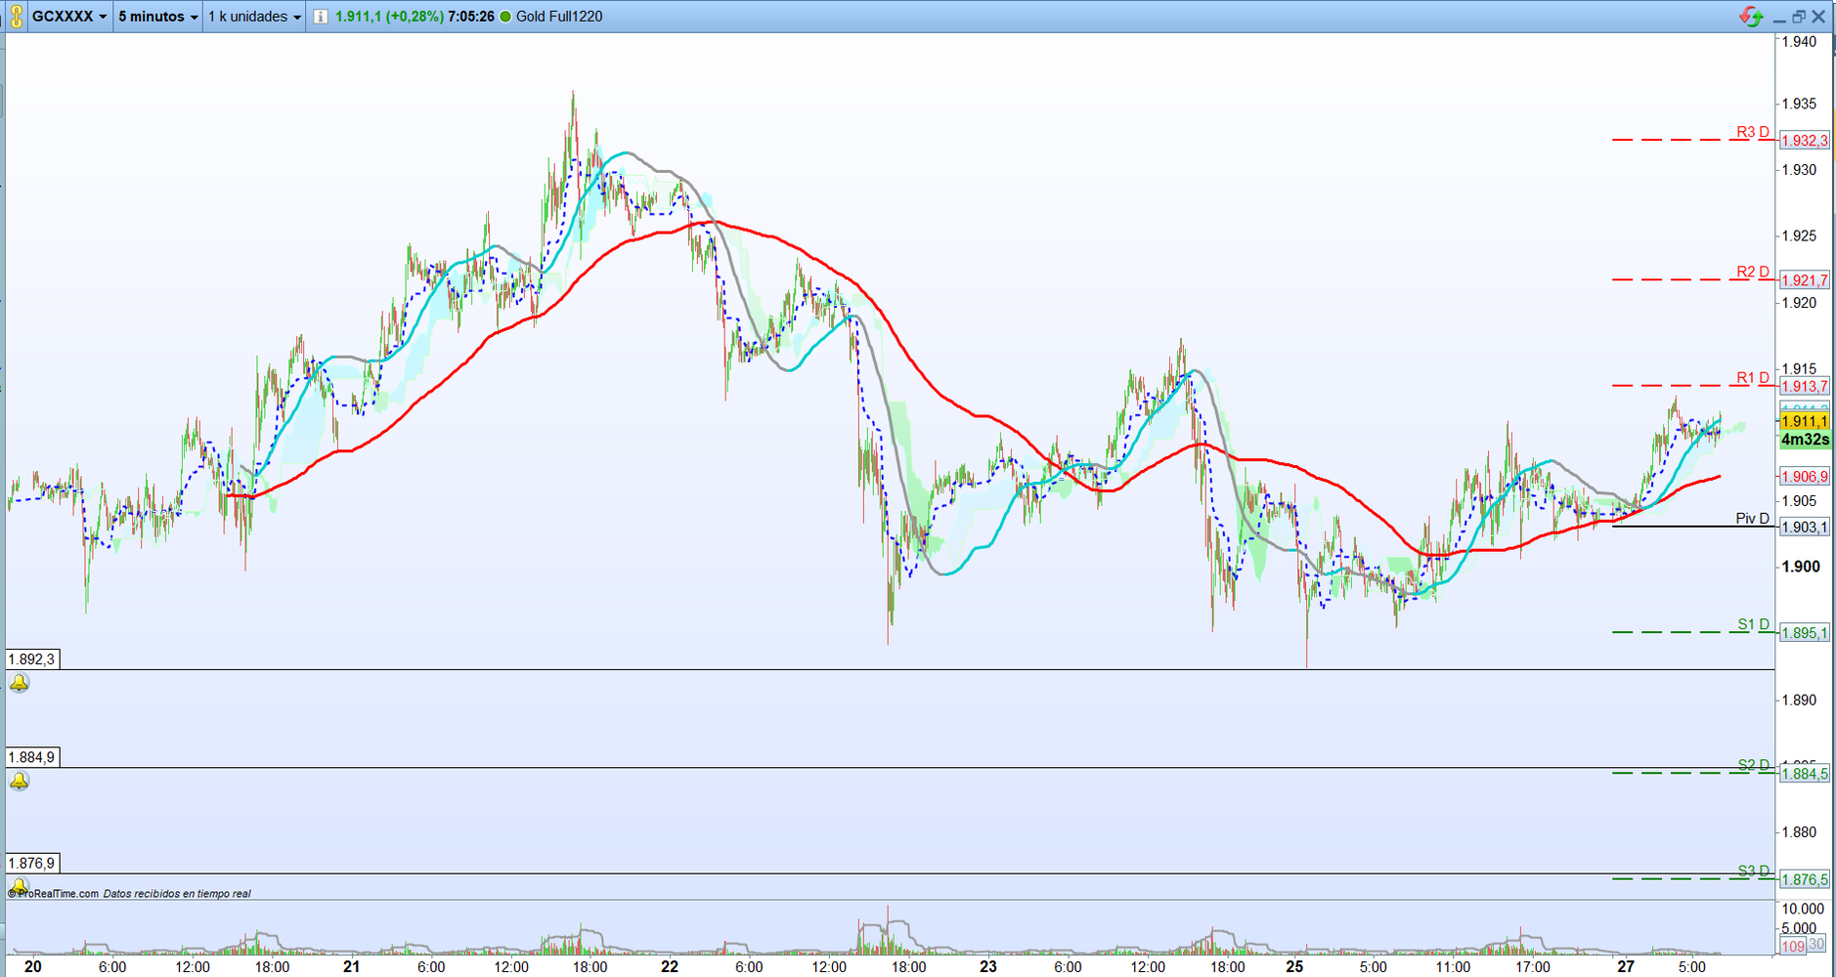Click the 1.913,7 price tag
Screen dimensions: 1836x977
[x=1805, y=387]
